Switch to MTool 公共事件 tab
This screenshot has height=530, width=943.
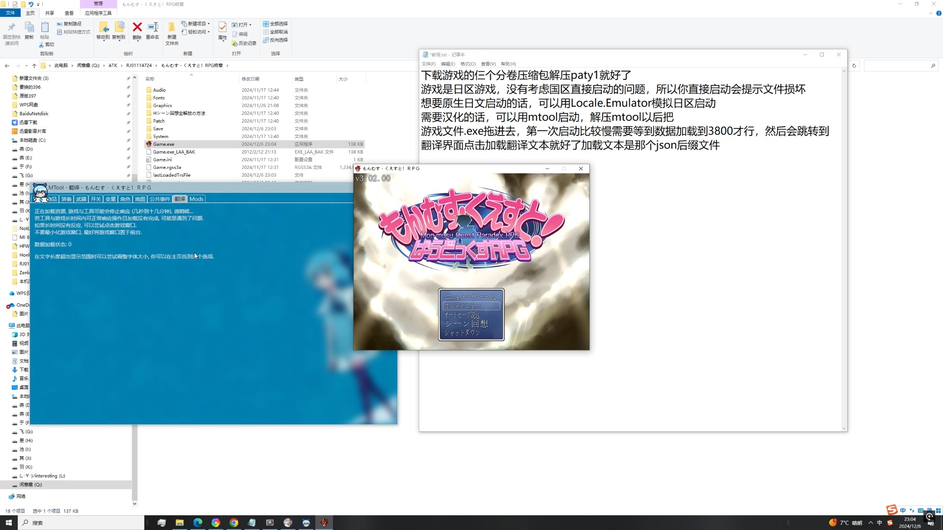[x=160, y=199]
